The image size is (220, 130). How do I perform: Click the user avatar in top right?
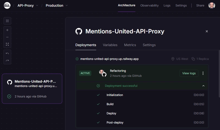coord(212,5)
